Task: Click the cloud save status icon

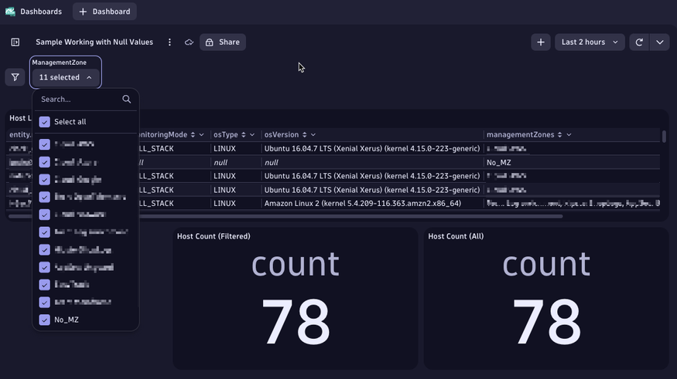Action: click(189, 42)
